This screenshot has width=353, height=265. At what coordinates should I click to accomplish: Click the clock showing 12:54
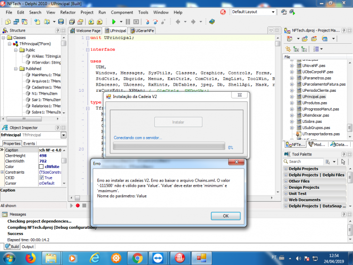pyautogui.click(x=334, y=256)
